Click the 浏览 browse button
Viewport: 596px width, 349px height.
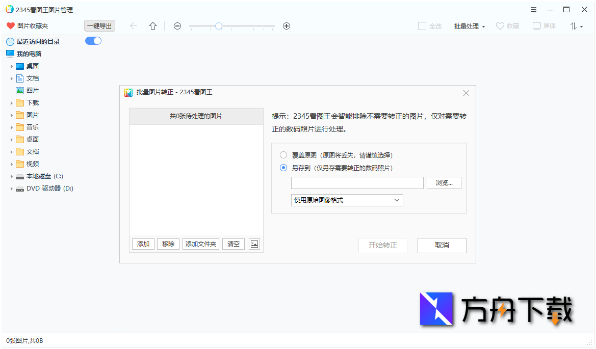(444, 183)
